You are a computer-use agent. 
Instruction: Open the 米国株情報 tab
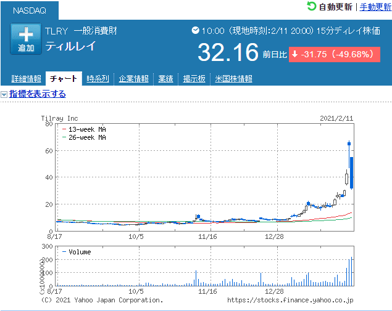[x=233, y=79]
